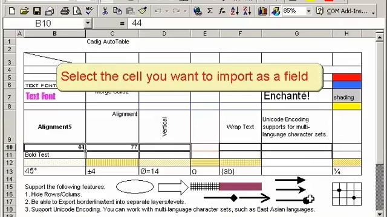The image size is (387, 217).
Task: Click the E-mail toolbar icon
Action: [50, 11]
